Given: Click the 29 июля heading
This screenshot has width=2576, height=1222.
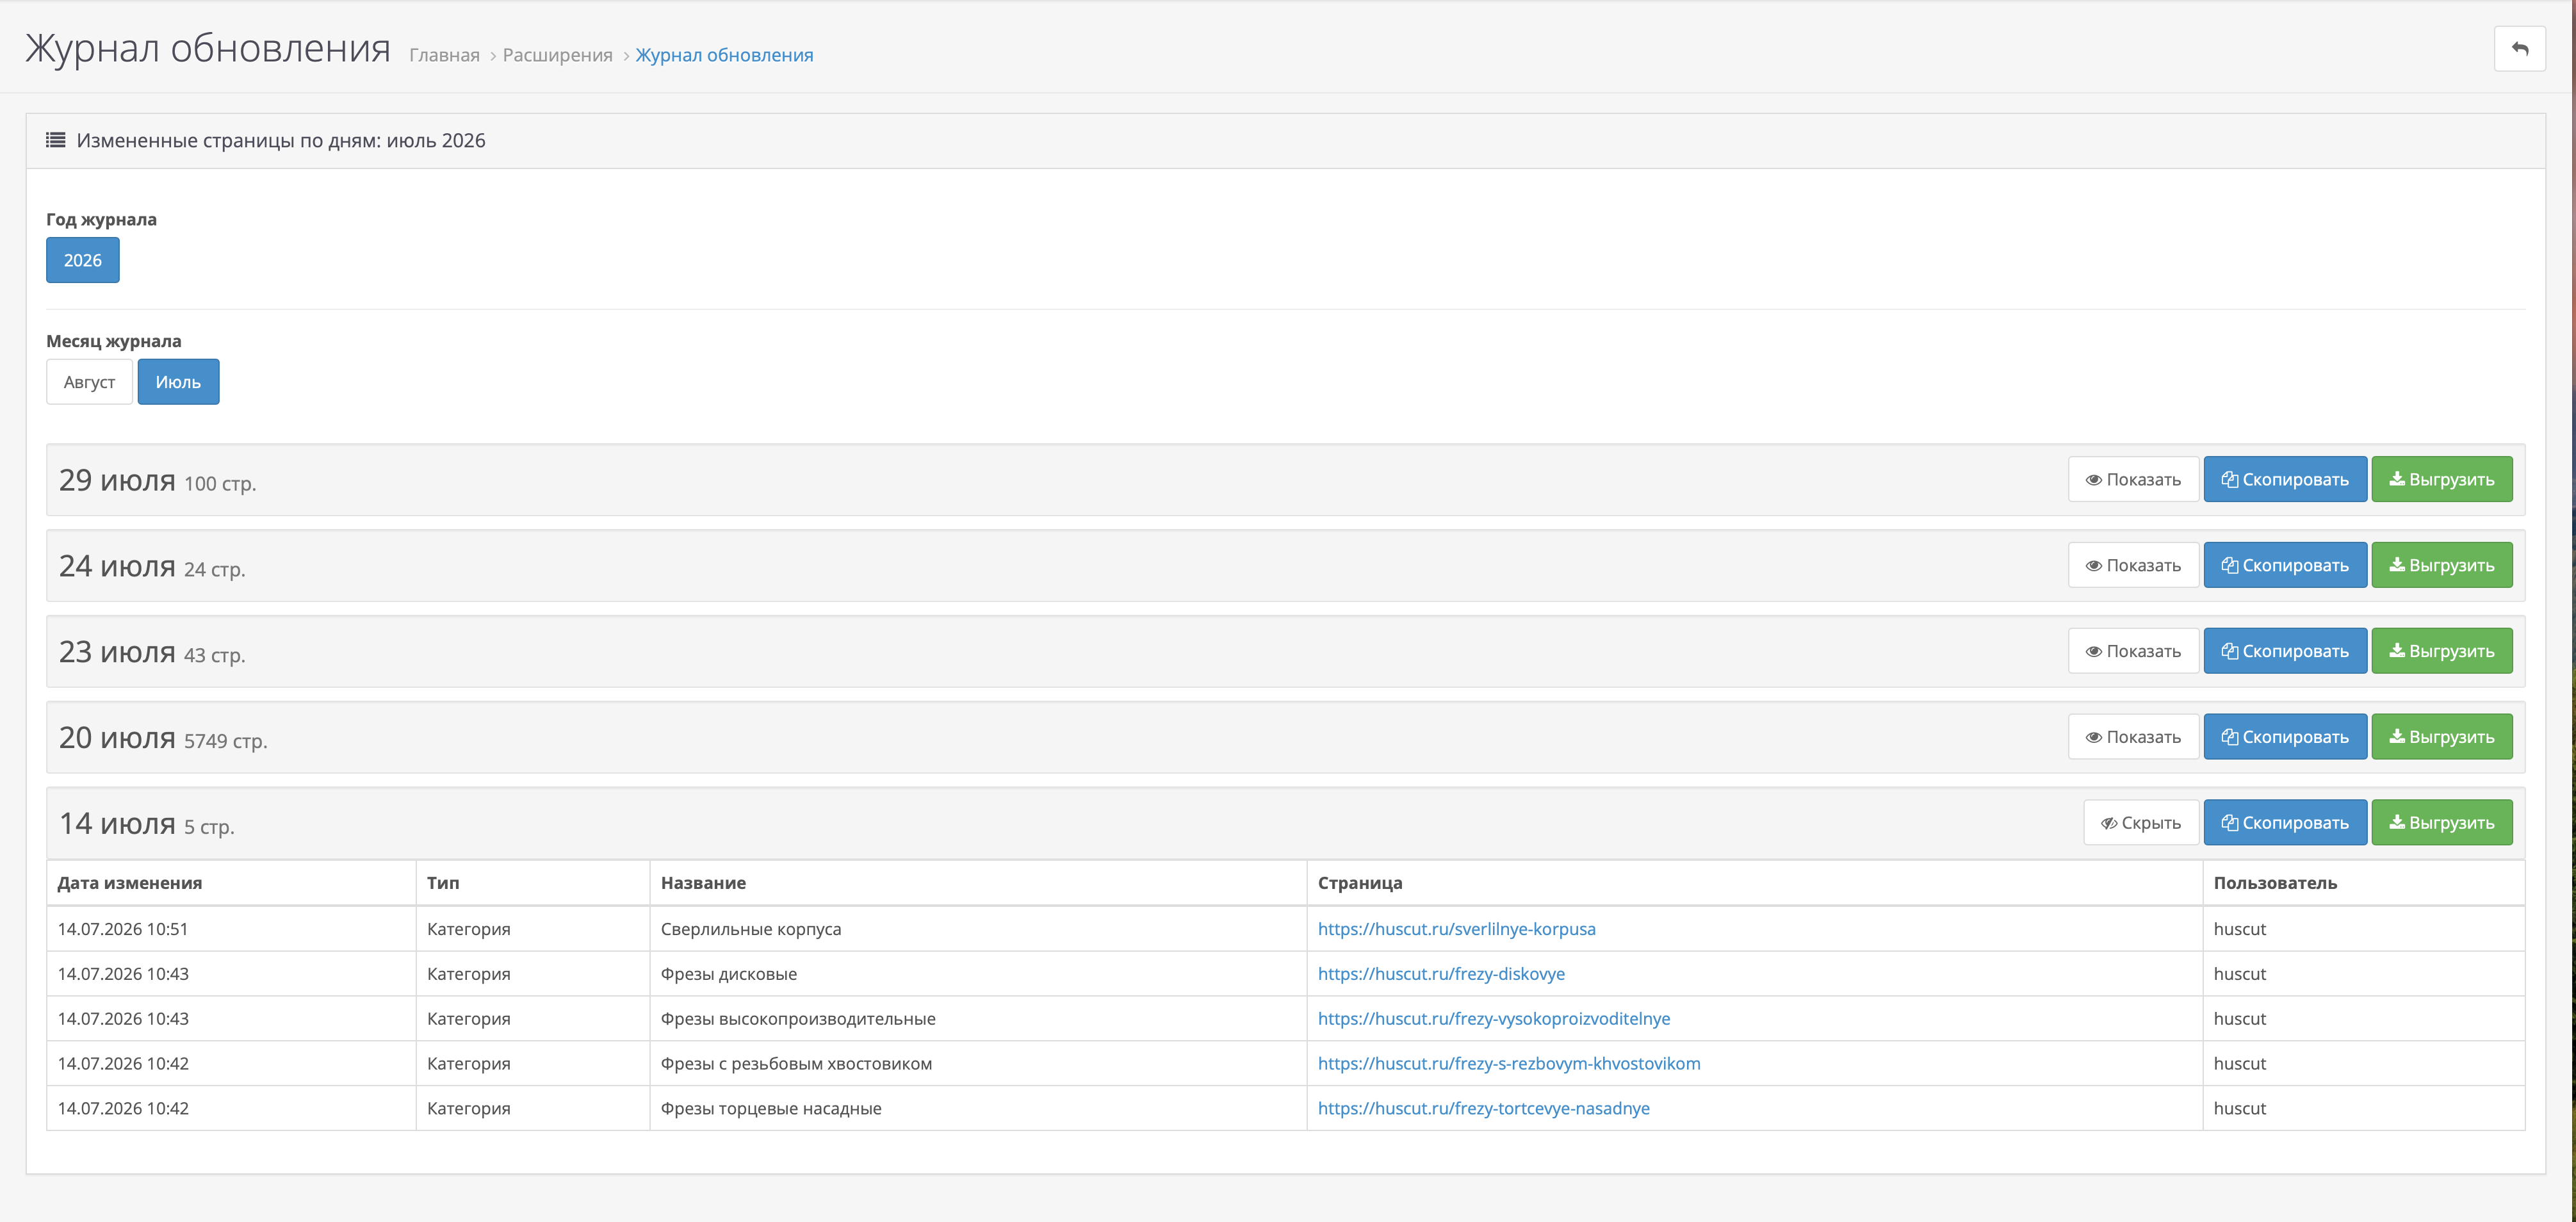Looking at the screenshot, I should click(x=117, y=481).
